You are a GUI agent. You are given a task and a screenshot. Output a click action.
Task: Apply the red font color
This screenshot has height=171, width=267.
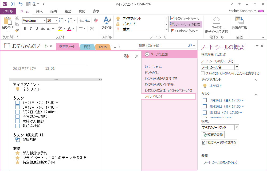69,29
